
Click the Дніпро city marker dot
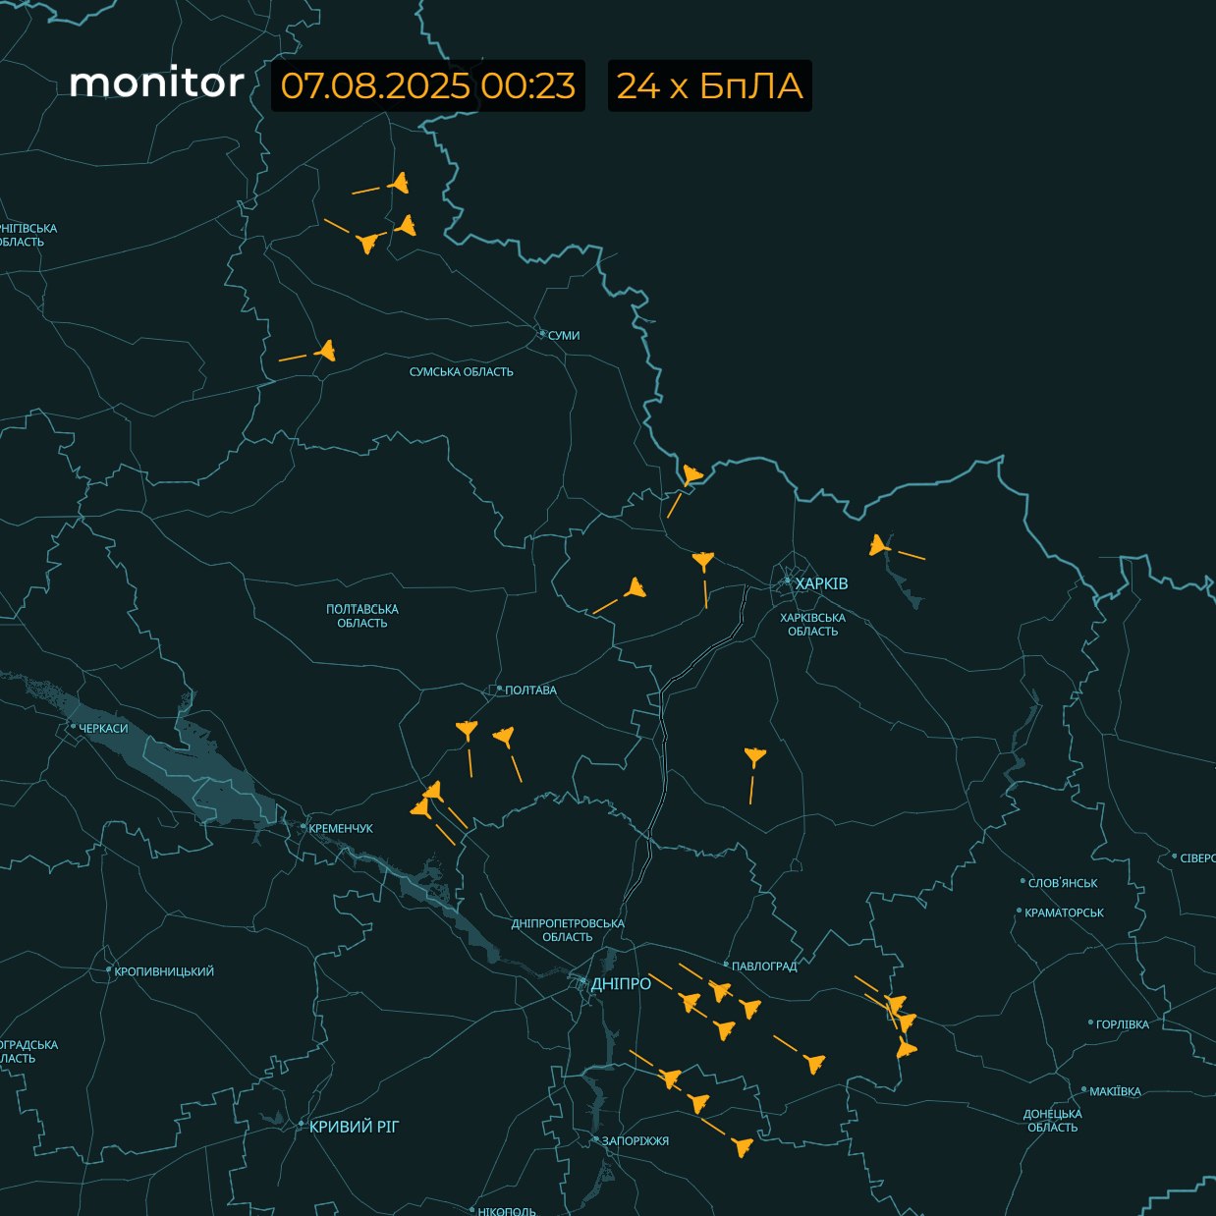click(x=583, y=982)
